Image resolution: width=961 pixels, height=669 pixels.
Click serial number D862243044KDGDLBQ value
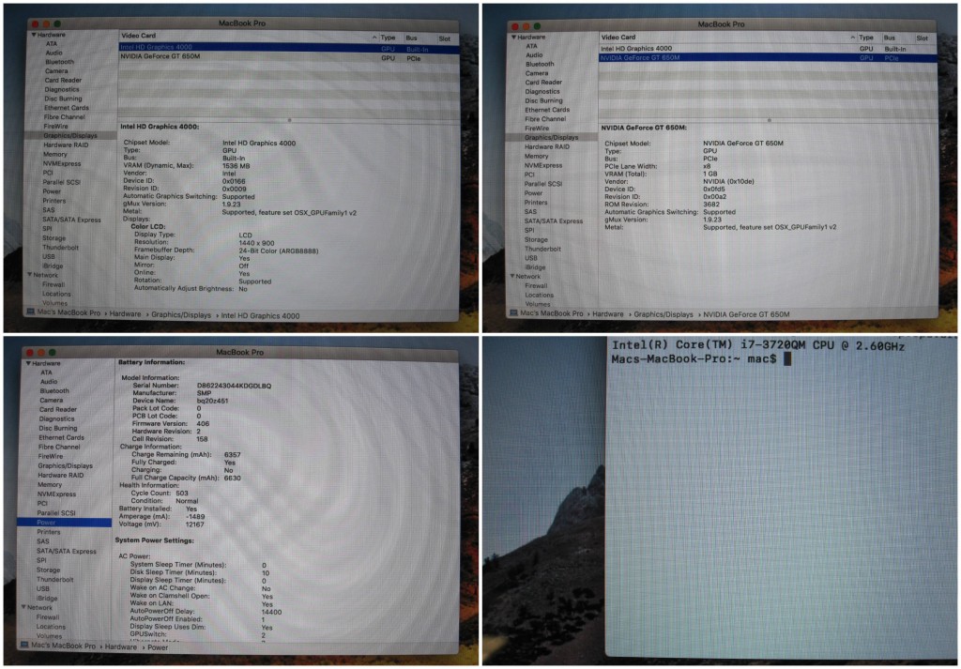tap(234, 386)
